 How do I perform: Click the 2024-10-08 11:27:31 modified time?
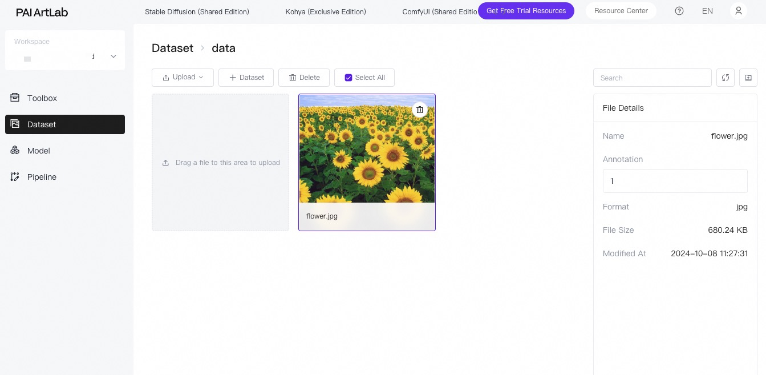710,253
